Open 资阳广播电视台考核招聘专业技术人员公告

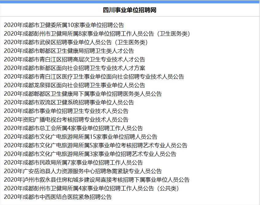66,120
